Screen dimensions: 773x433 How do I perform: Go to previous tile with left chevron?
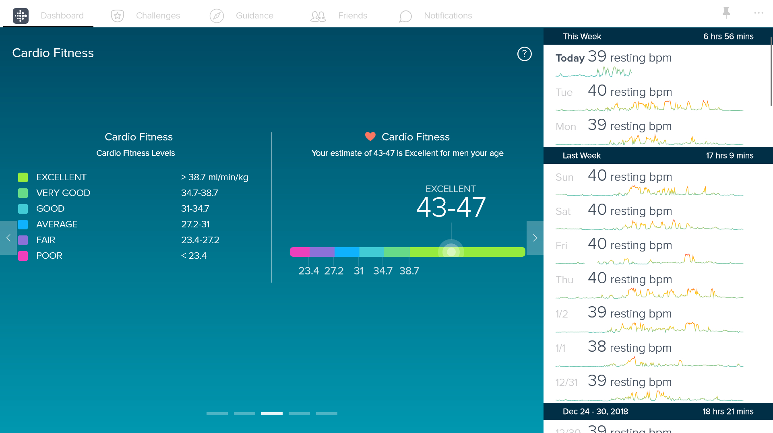coord(8,238)
